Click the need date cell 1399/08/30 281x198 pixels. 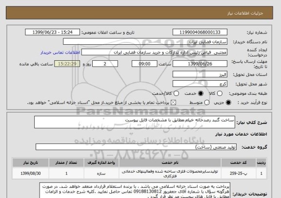click(x=31, y=173)
